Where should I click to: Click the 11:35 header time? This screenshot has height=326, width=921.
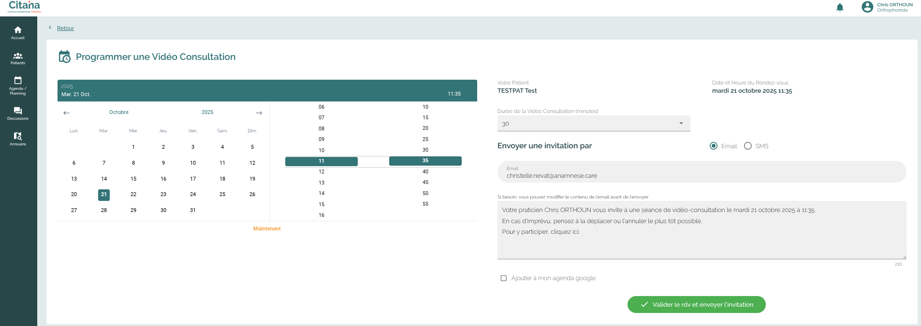(x=454, y=94)
